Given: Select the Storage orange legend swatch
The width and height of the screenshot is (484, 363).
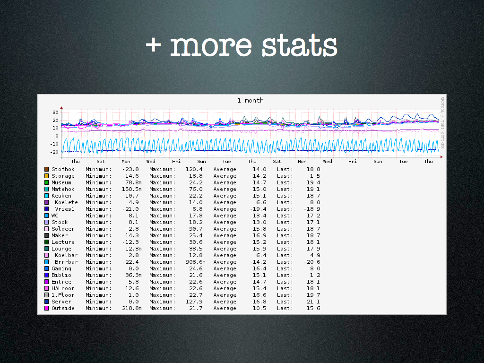Looking at the screenshot, I should [x=46, y=176].
